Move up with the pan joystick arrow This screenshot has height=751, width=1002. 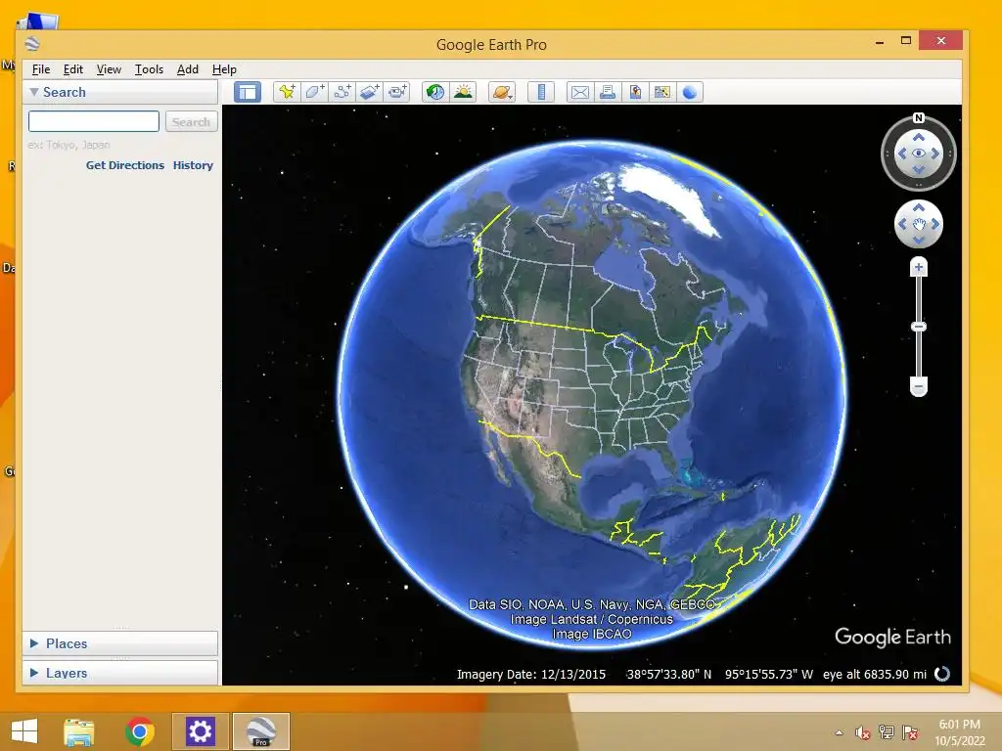coord(918,207)
